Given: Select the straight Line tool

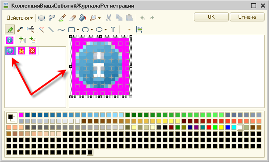Looking at the screenshot, I should tap(51, 29).
